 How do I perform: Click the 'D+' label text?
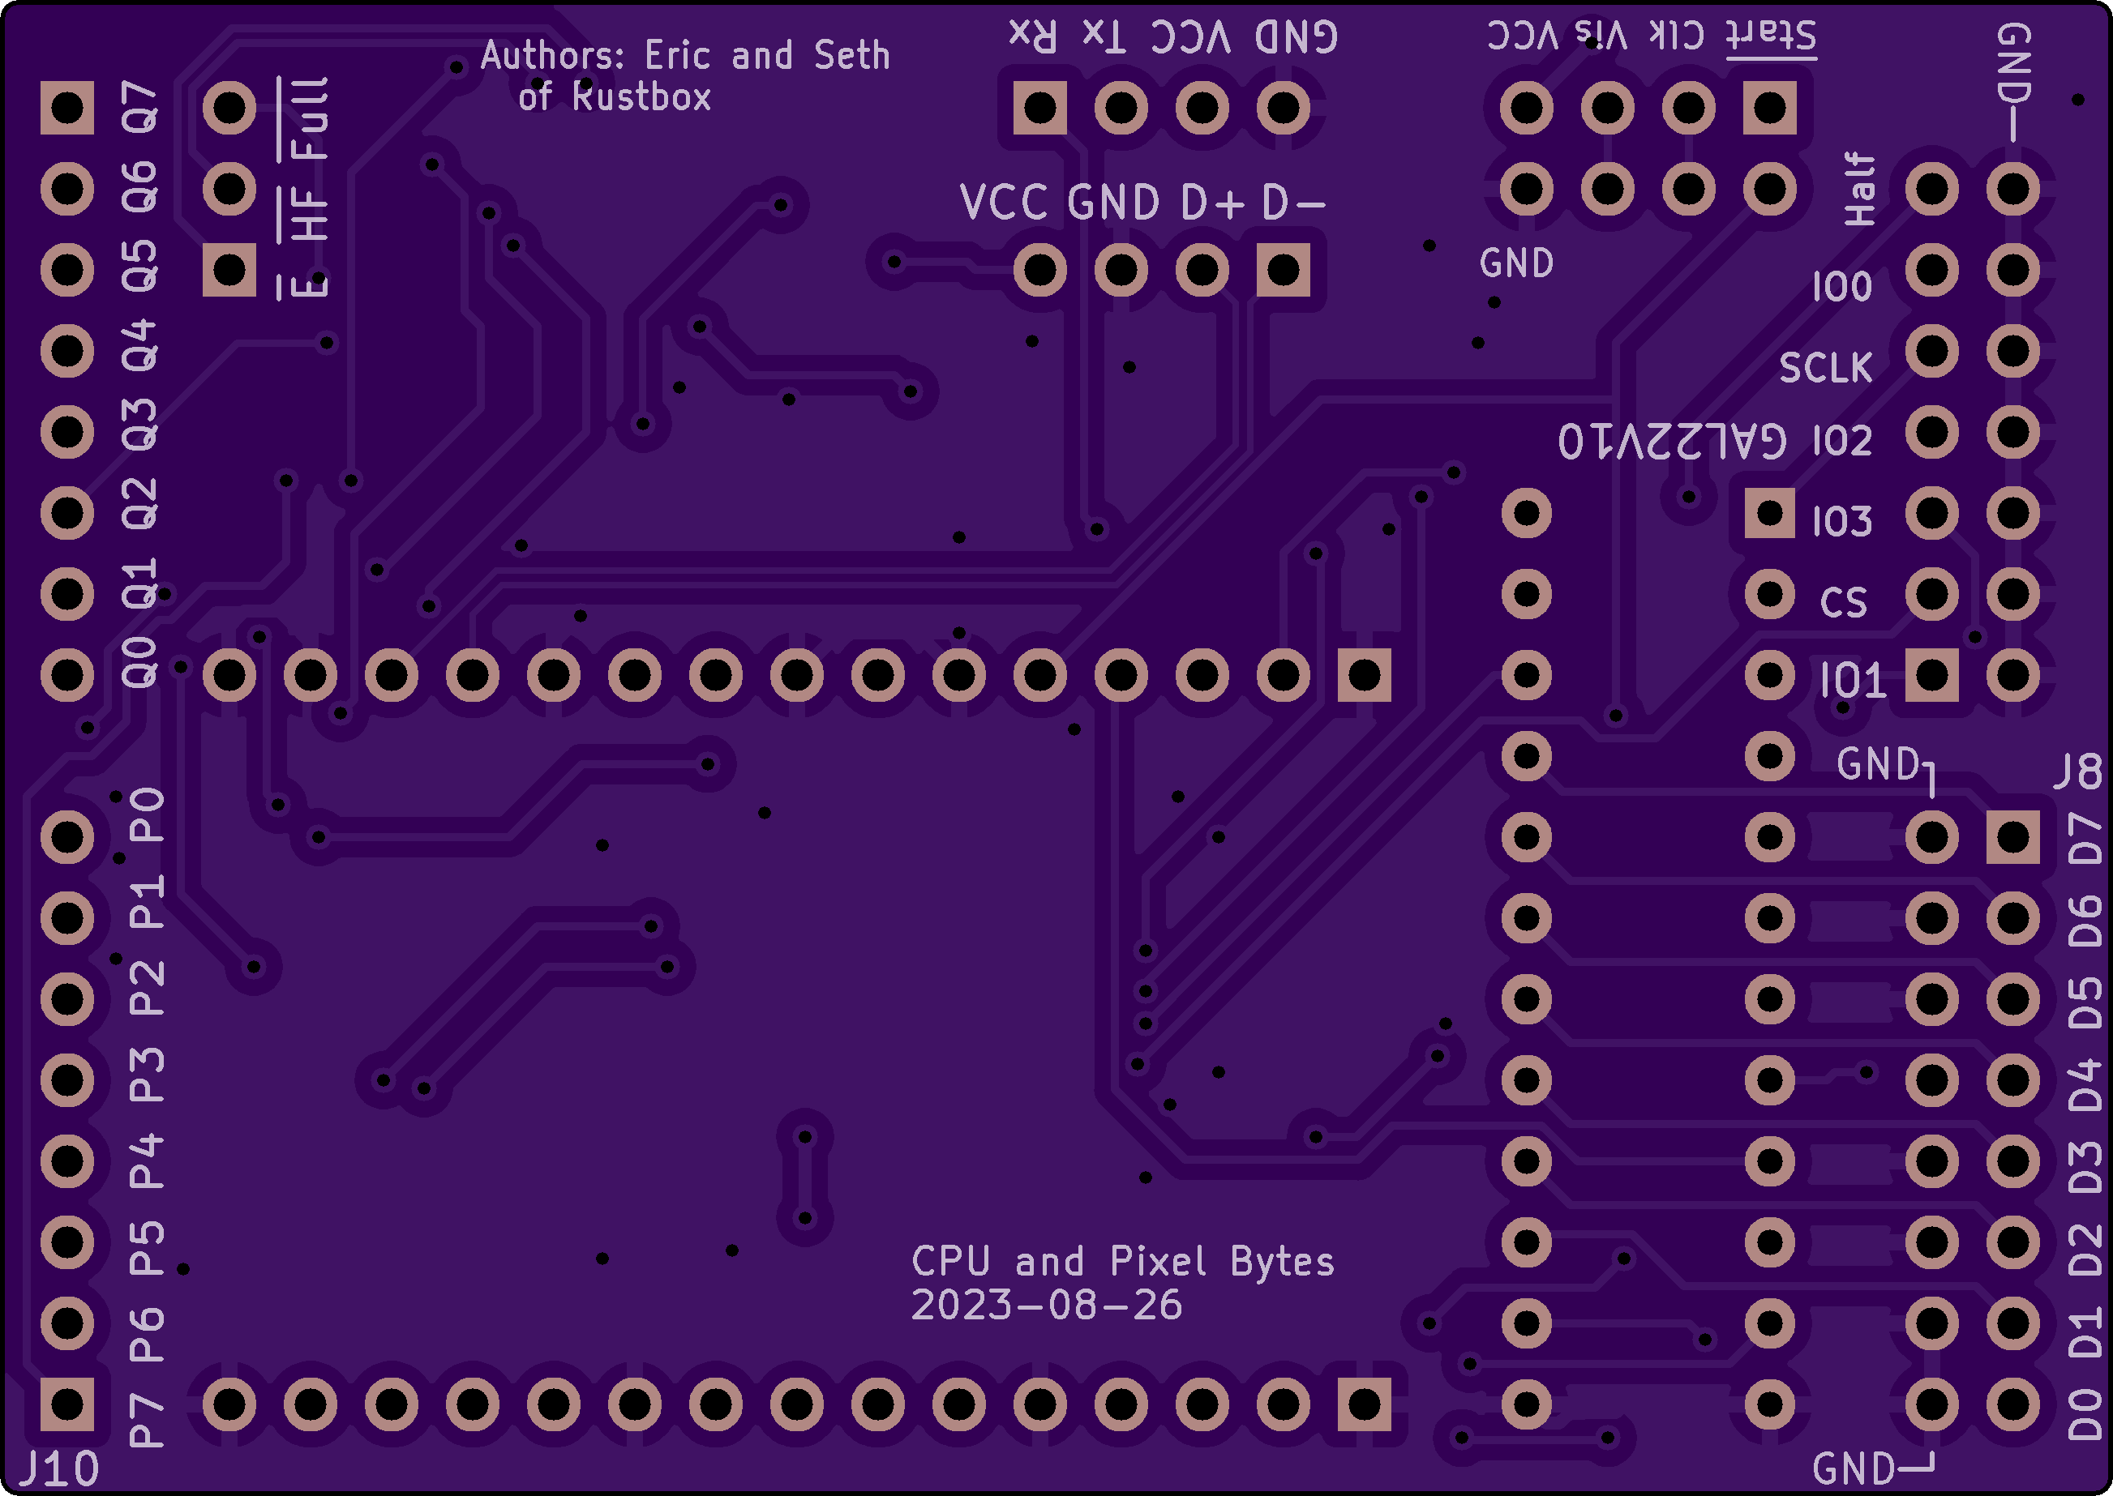(1212, 203)
